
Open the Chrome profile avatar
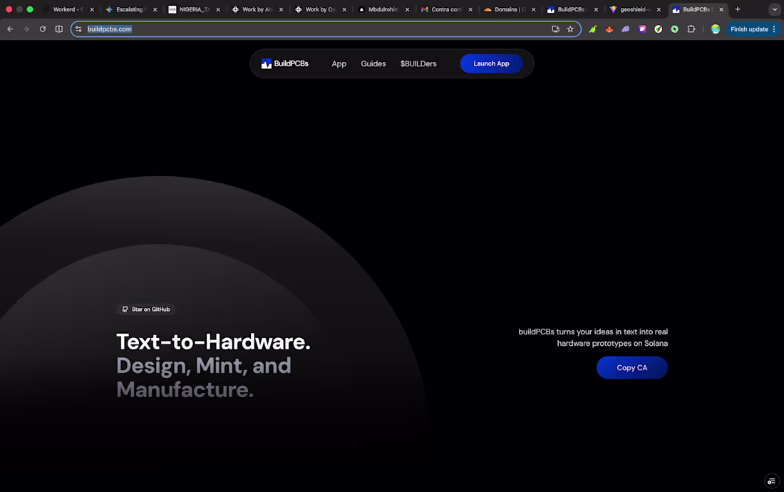pyautogui.click(x=716, y=29)
